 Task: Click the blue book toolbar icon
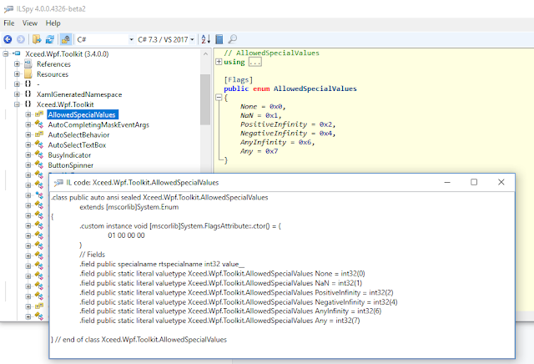(x=219, y=39)
